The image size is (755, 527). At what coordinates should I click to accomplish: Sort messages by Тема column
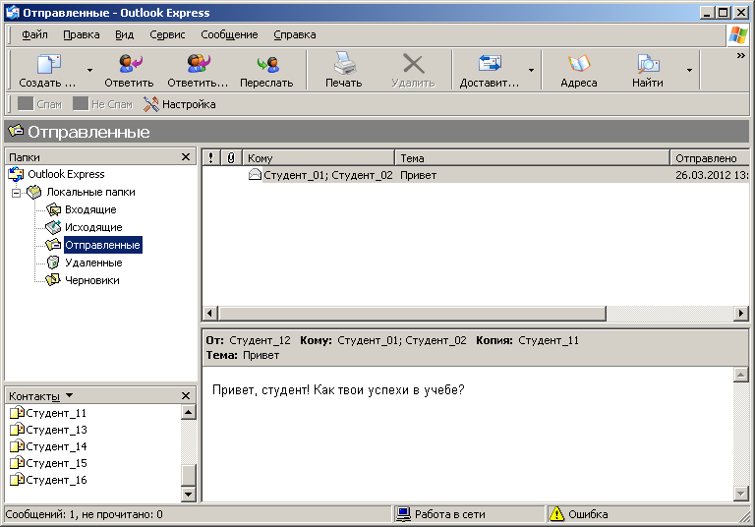coord(533,158)
